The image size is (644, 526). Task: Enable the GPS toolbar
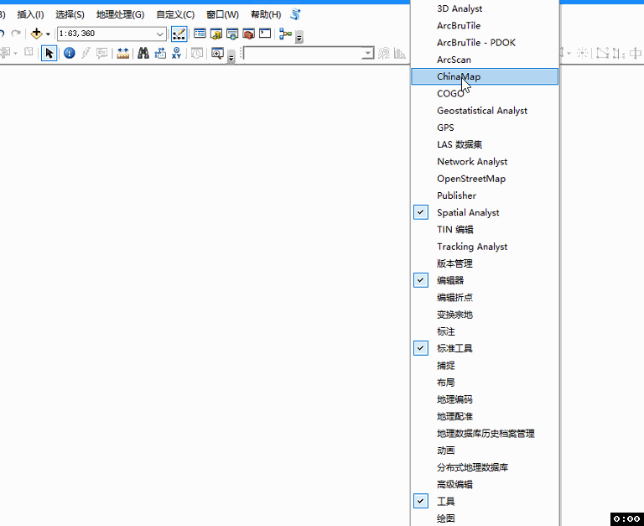[x=485, y=128]
